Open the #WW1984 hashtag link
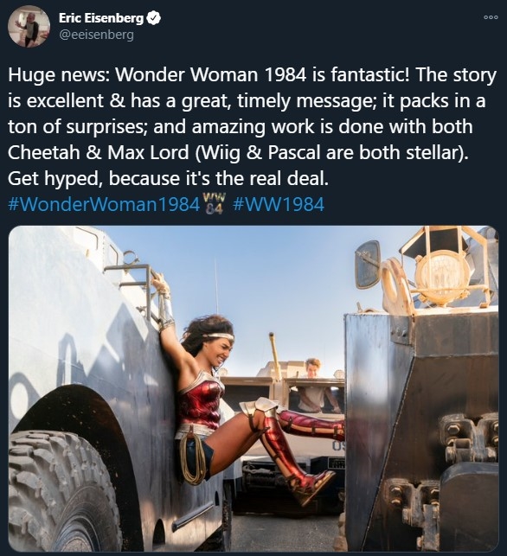Screen dimensions: 507x556 coord(279,205)
